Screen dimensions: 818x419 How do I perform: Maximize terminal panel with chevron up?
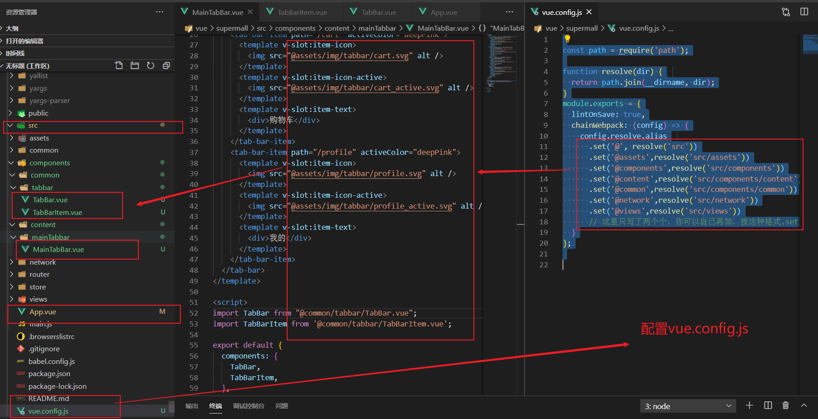click(804, 405)
